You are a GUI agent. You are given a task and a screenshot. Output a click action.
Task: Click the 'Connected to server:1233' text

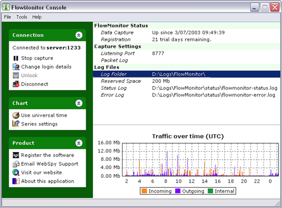46,48
